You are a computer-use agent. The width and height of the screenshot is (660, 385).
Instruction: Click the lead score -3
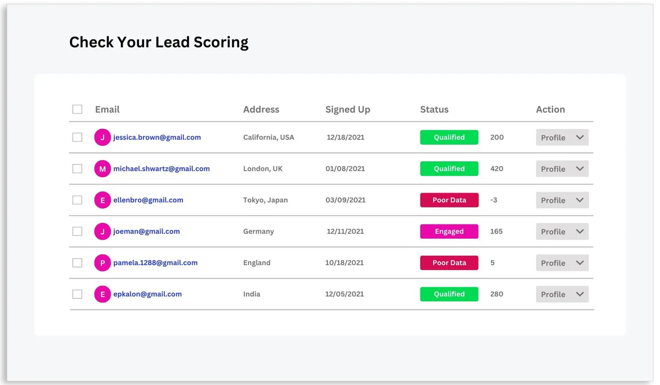pyautogui.click(x=494, y=200)
